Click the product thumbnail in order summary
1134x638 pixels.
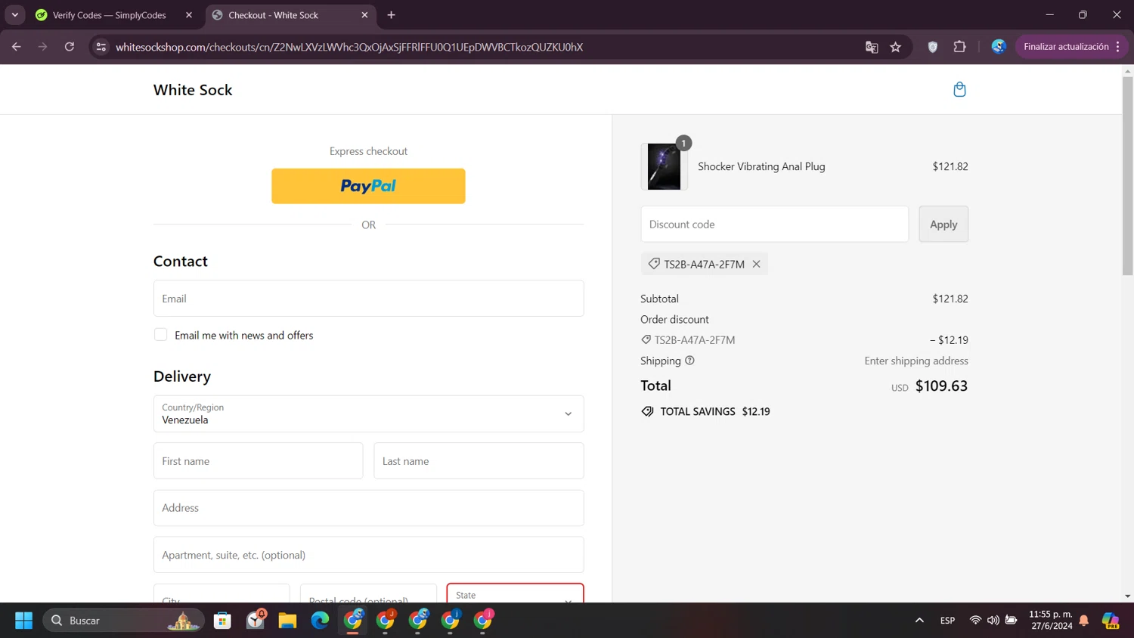[x=665, y=166]
